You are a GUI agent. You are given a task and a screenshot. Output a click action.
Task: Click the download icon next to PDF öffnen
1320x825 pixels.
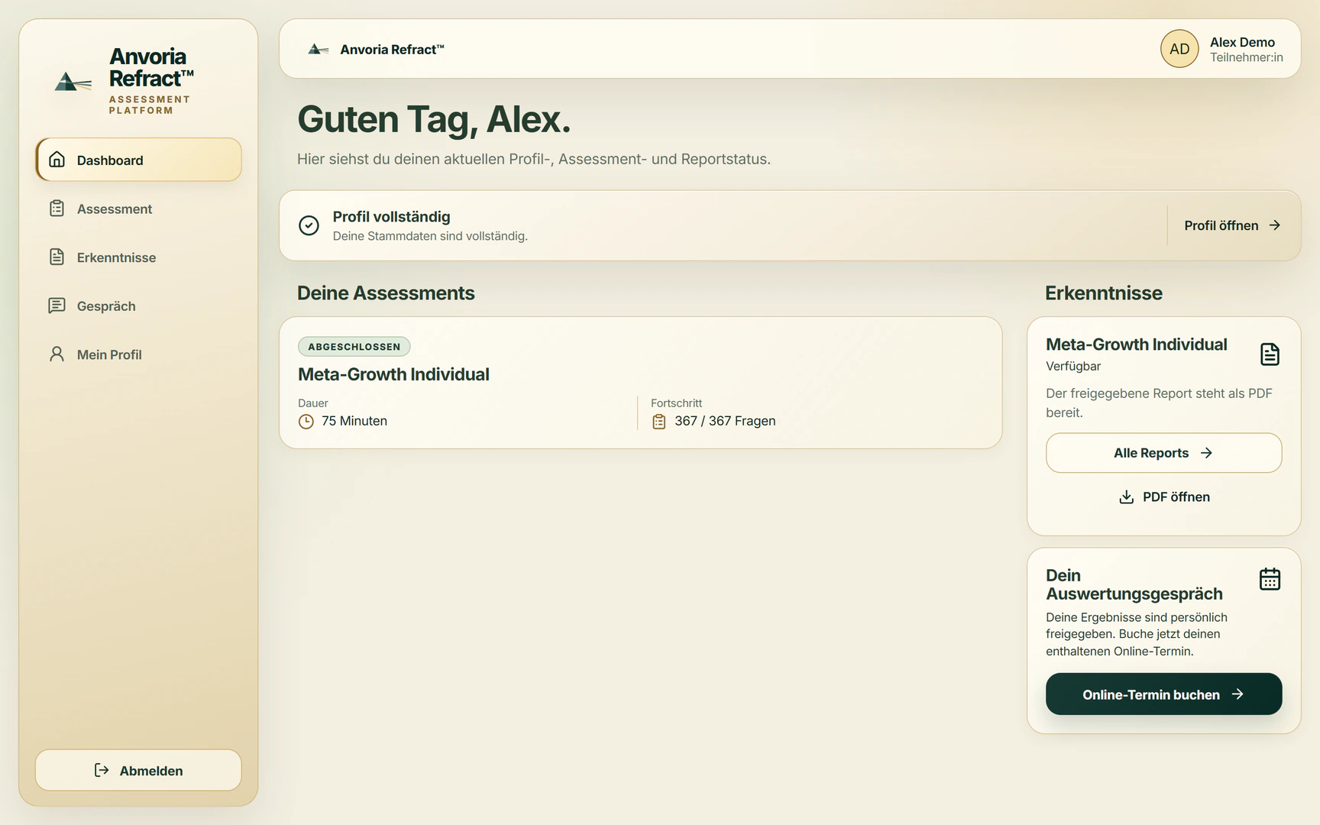[1126, 497]
